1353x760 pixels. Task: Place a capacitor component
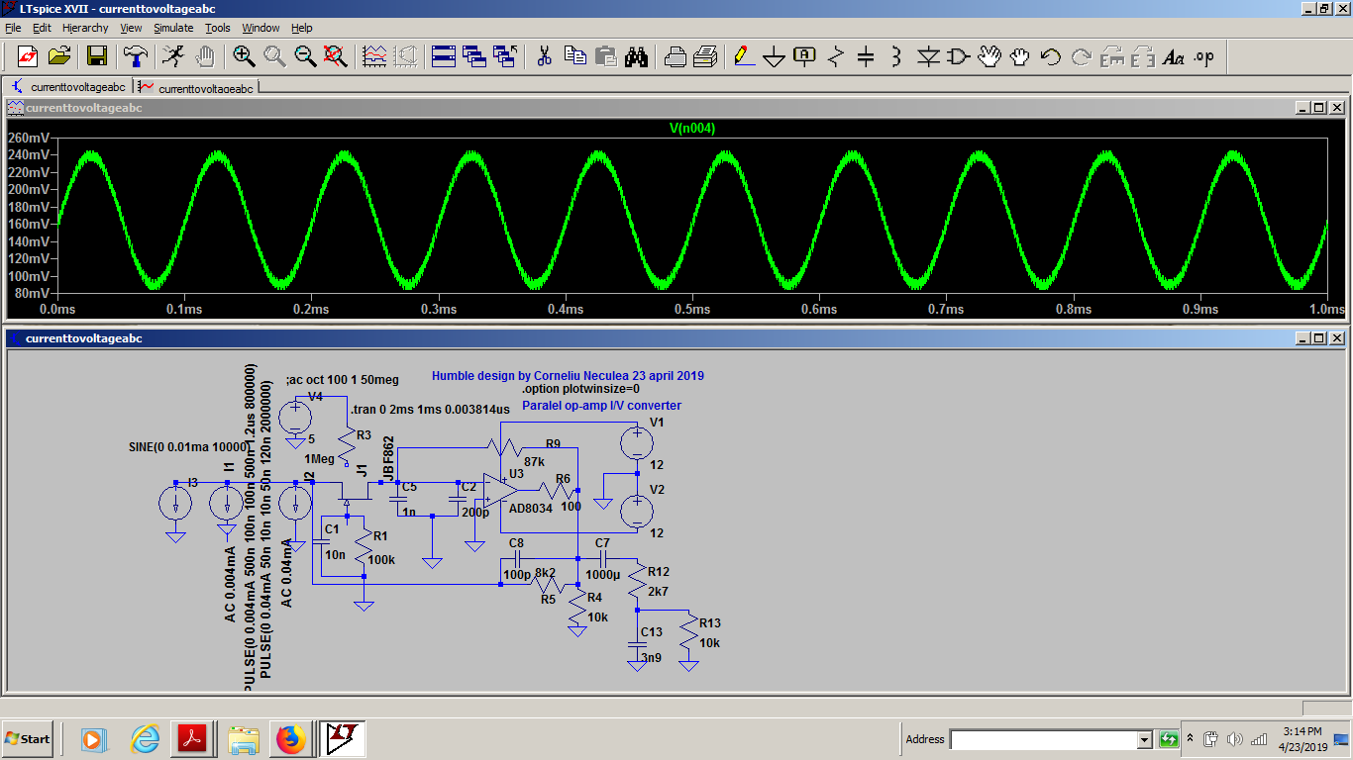[x=866, y=56]
